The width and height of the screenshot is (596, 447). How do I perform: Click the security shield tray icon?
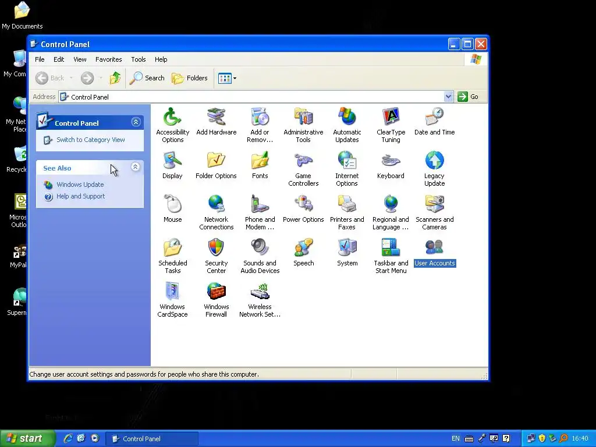[542, 438]
